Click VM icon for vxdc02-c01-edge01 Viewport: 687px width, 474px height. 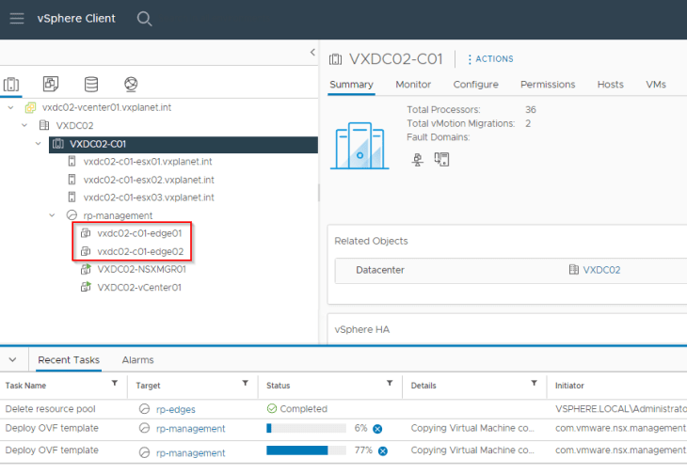(86, 233)
